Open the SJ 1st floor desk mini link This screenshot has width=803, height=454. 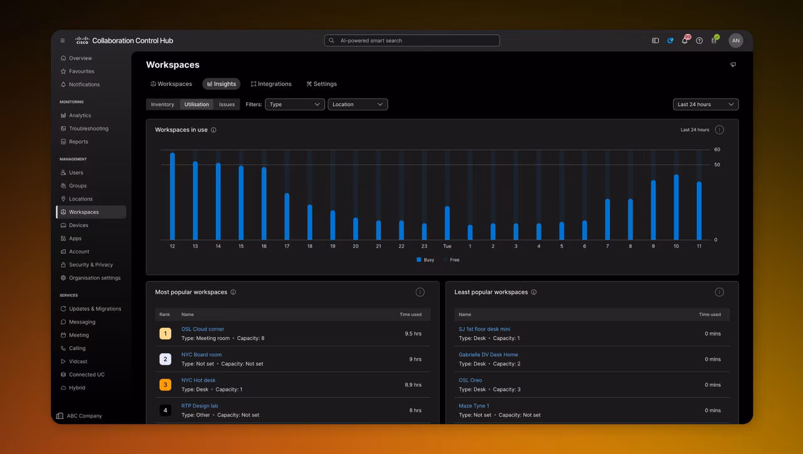(x=484, y=329)
